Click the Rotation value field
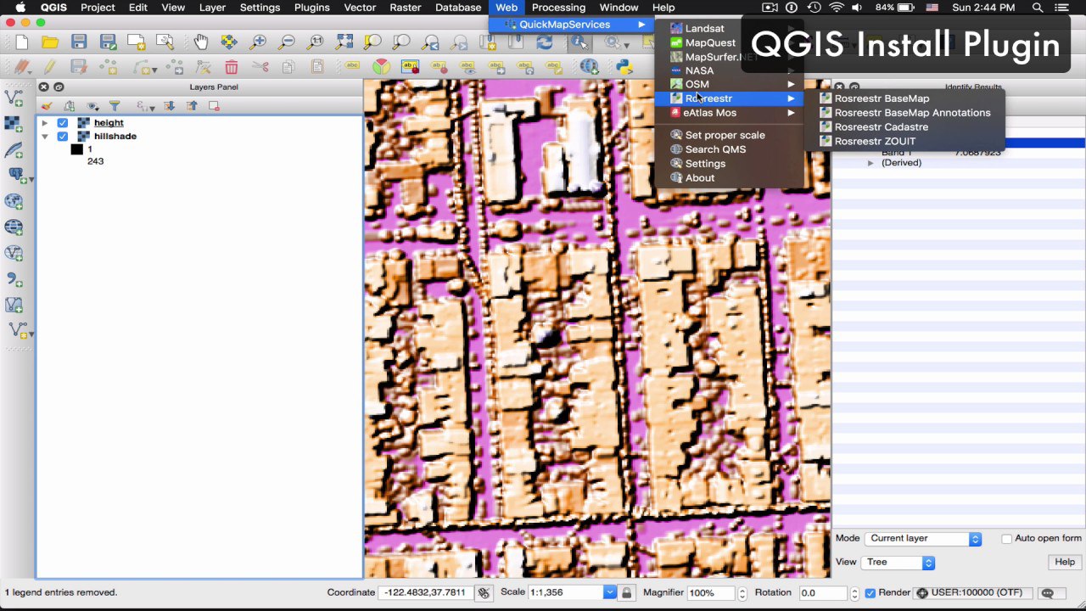Image resolution: width=1086 pixels, height=611 pixels. click(823, 593)
